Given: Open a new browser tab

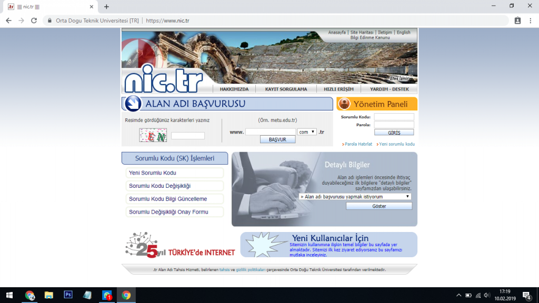Looking at the screenshot, I should [x=106, y=7].
